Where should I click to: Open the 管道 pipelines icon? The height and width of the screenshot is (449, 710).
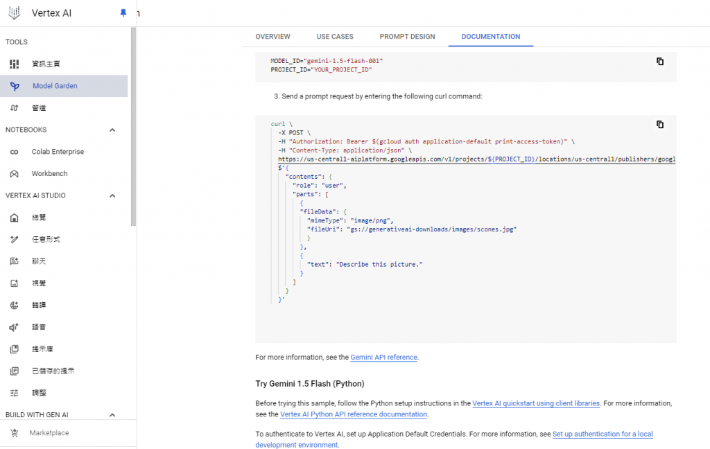[x=15, y=108]
